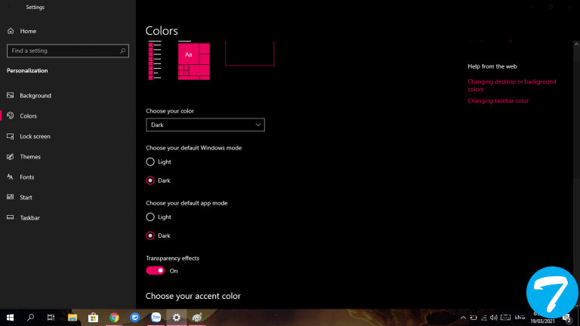Open the Windows Start menu button

tap(11, 318)
